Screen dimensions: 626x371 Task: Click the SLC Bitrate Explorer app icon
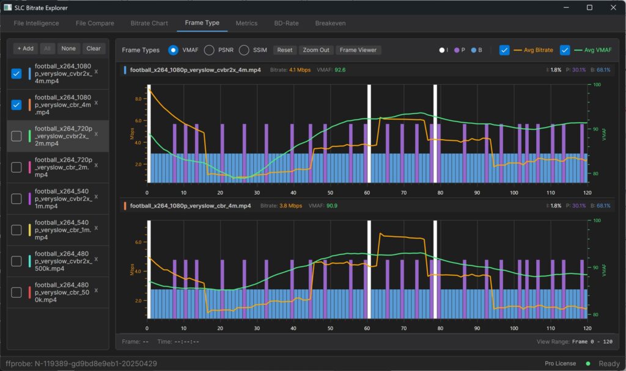7,7
